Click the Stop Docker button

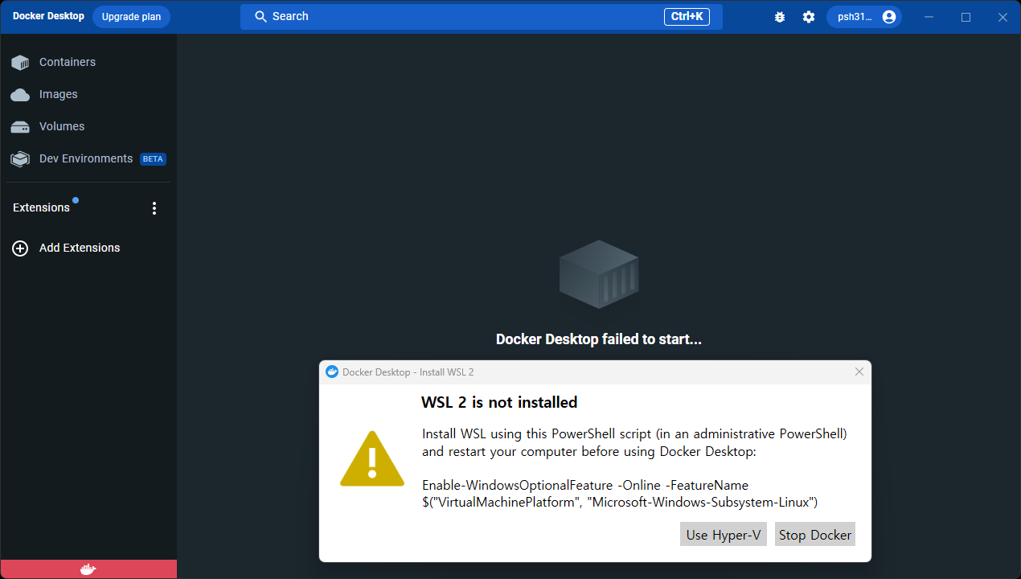pos(815,535)
